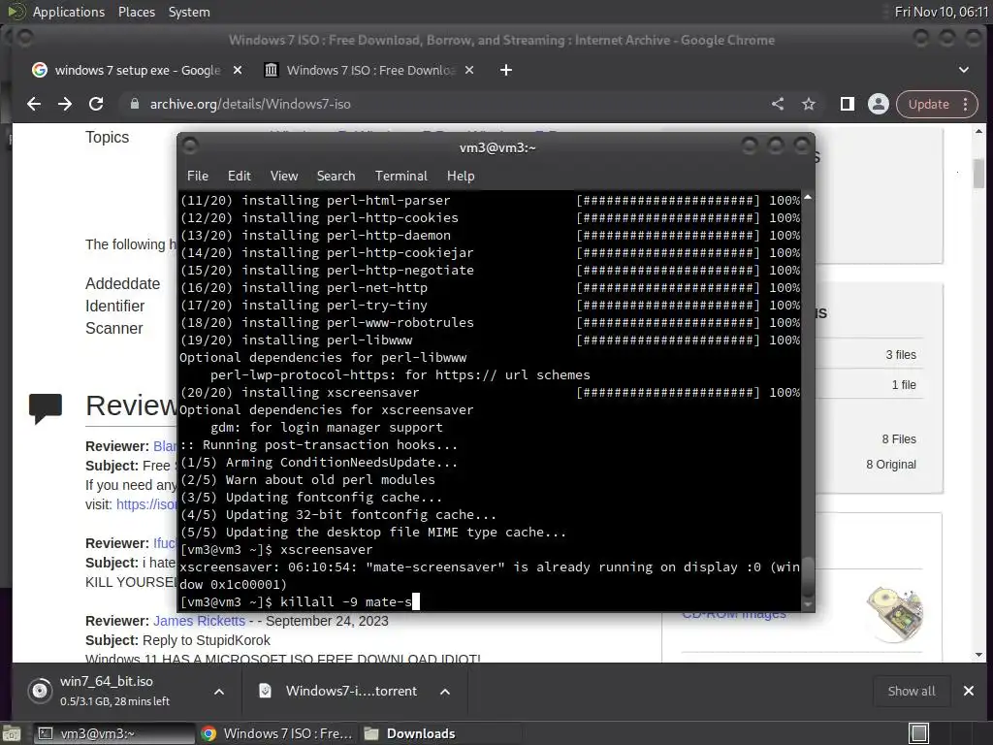993x745 pixels.
Task: Click the CD-ROM images thumbnail
Action: pyautogui.click(x=895, y=613)
